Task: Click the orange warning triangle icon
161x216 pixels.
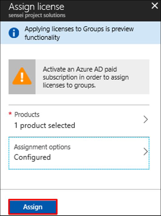Action: pyautogui.click(x=22, y=76)
